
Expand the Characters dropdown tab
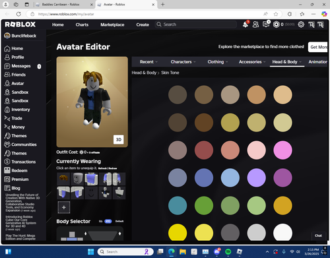(x=183, y=62)
